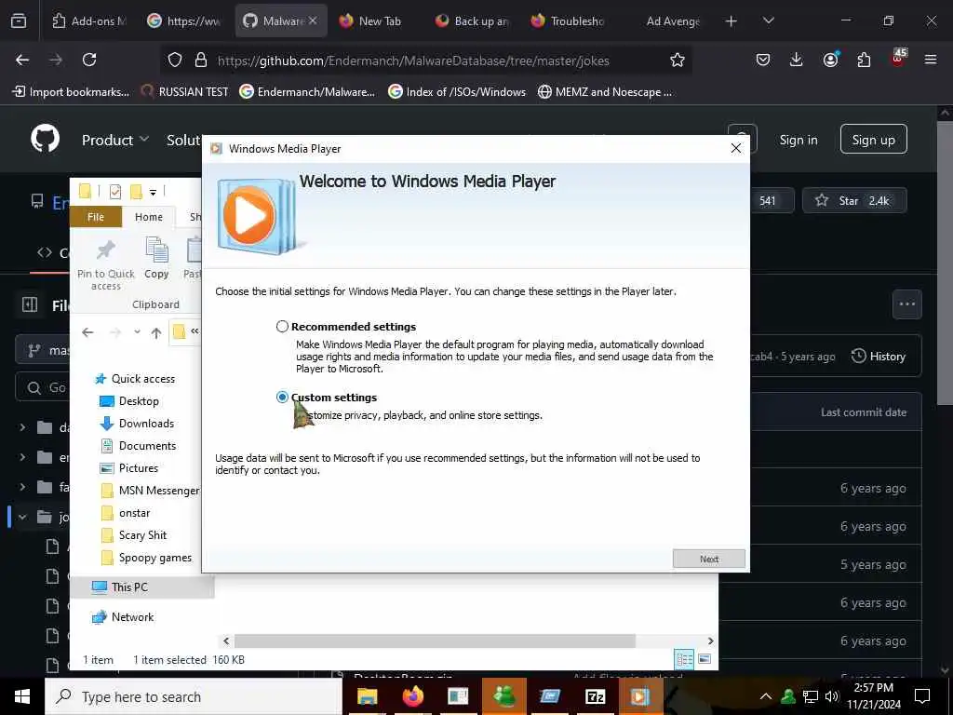Save page to Pocket

(x=763, y=60)
